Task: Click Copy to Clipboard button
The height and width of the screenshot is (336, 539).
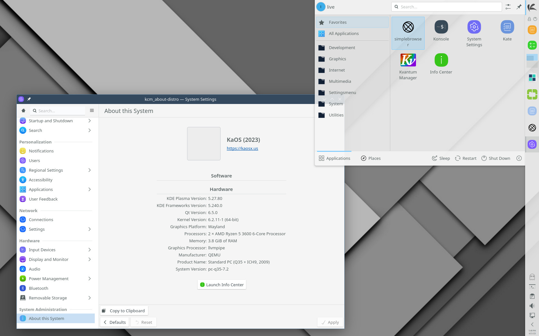Action: pyautogui.click(x=124, y=311)
